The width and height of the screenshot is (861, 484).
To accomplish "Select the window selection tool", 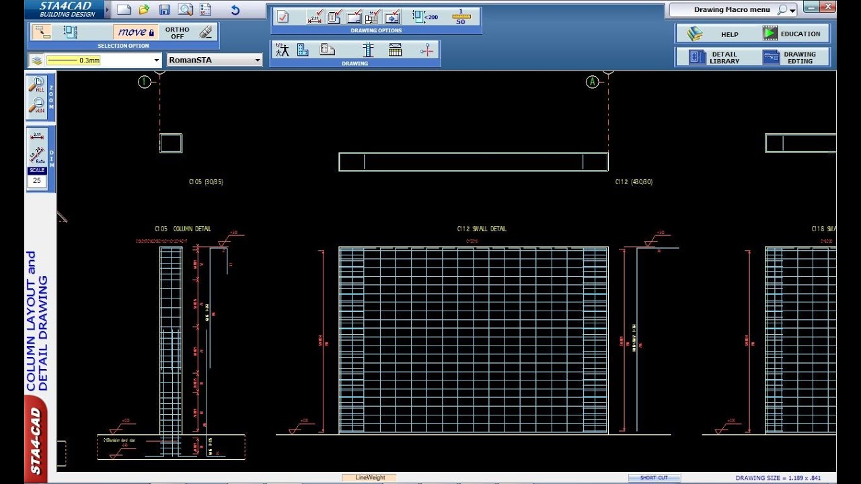I will click(x=71, y=32).
